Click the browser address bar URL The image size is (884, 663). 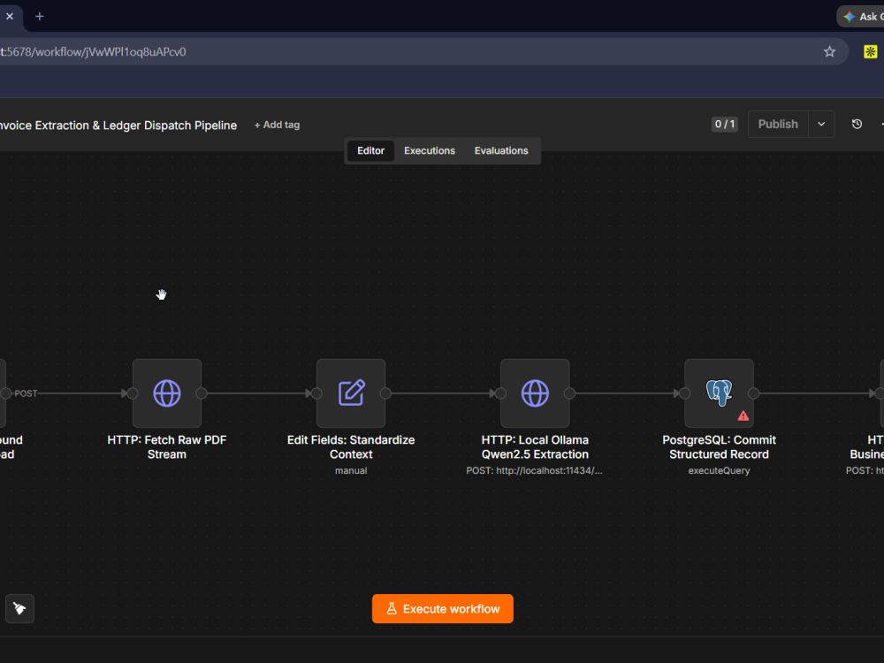coord(93,52)
